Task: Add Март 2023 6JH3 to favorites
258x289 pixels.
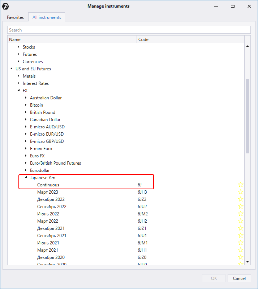Action: point(241,192)
